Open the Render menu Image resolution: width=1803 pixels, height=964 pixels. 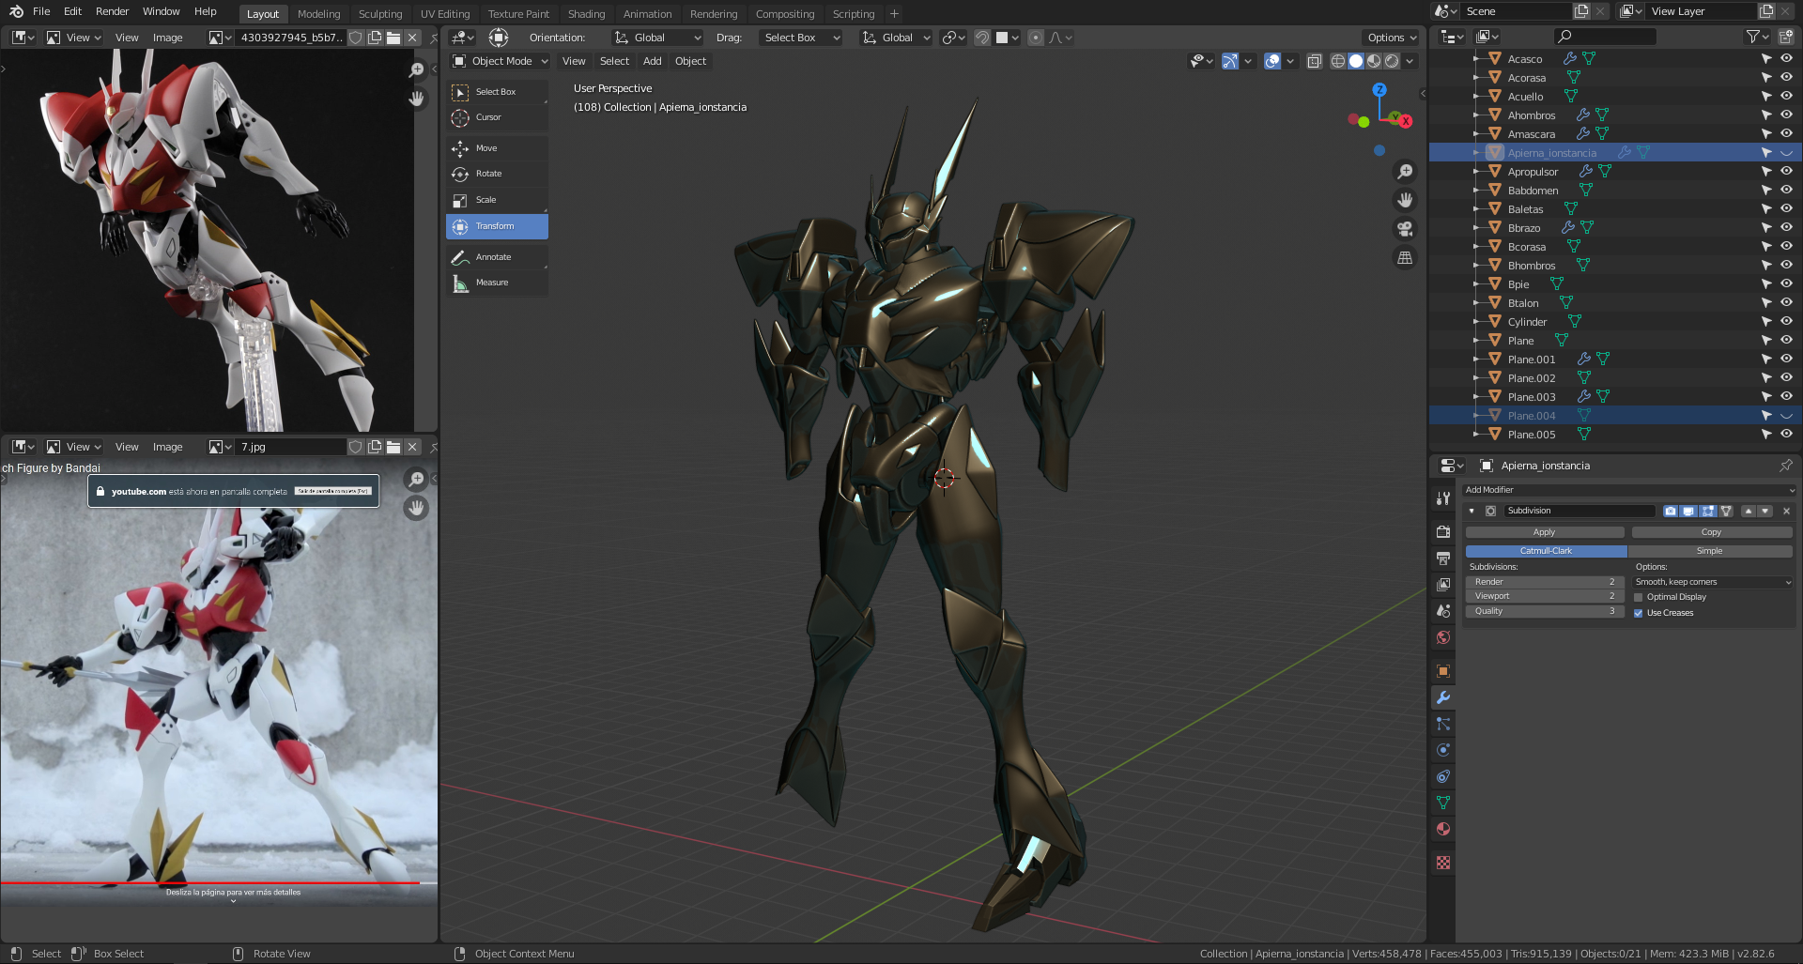tap(112, 11)
